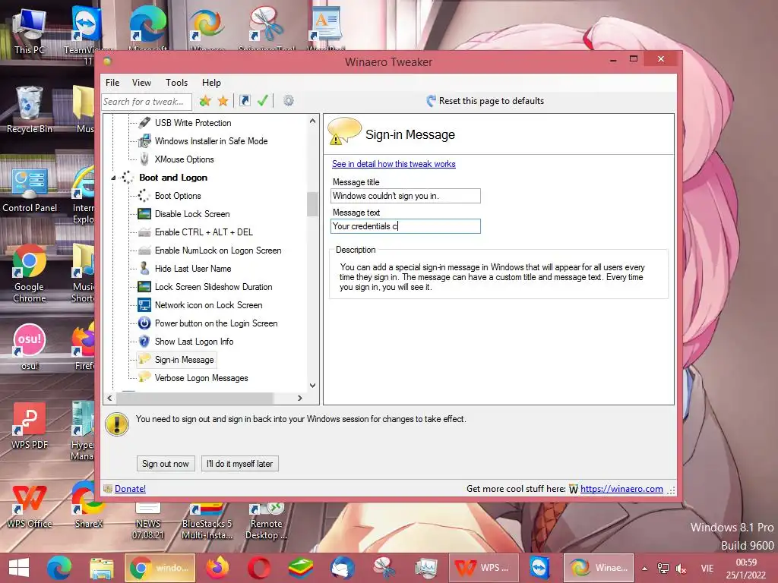Viewport: 778px width, 583px height.
Task: Click tree horizontal scroll right arrow
Action: [x=299, y=398]
